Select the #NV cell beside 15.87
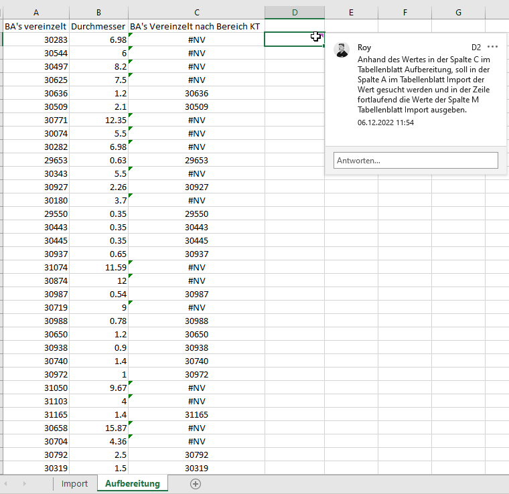This screenshot has height=494, width=509. point(196,428)
